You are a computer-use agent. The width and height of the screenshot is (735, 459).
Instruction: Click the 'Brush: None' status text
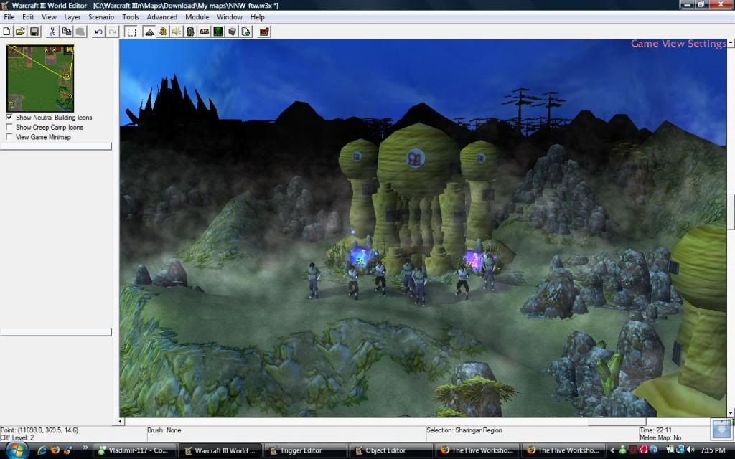[x=164, y=430]
